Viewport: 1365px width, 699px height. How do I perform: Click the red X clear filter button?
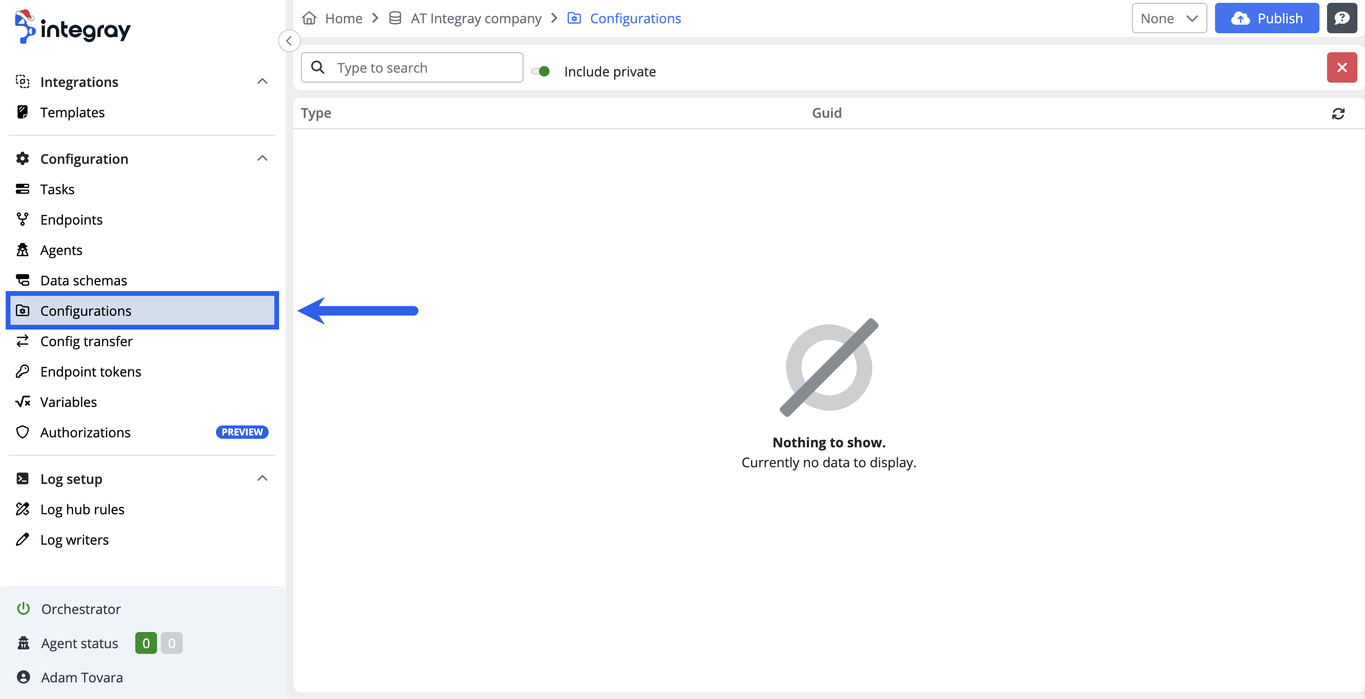click(x=1341, y=67)
